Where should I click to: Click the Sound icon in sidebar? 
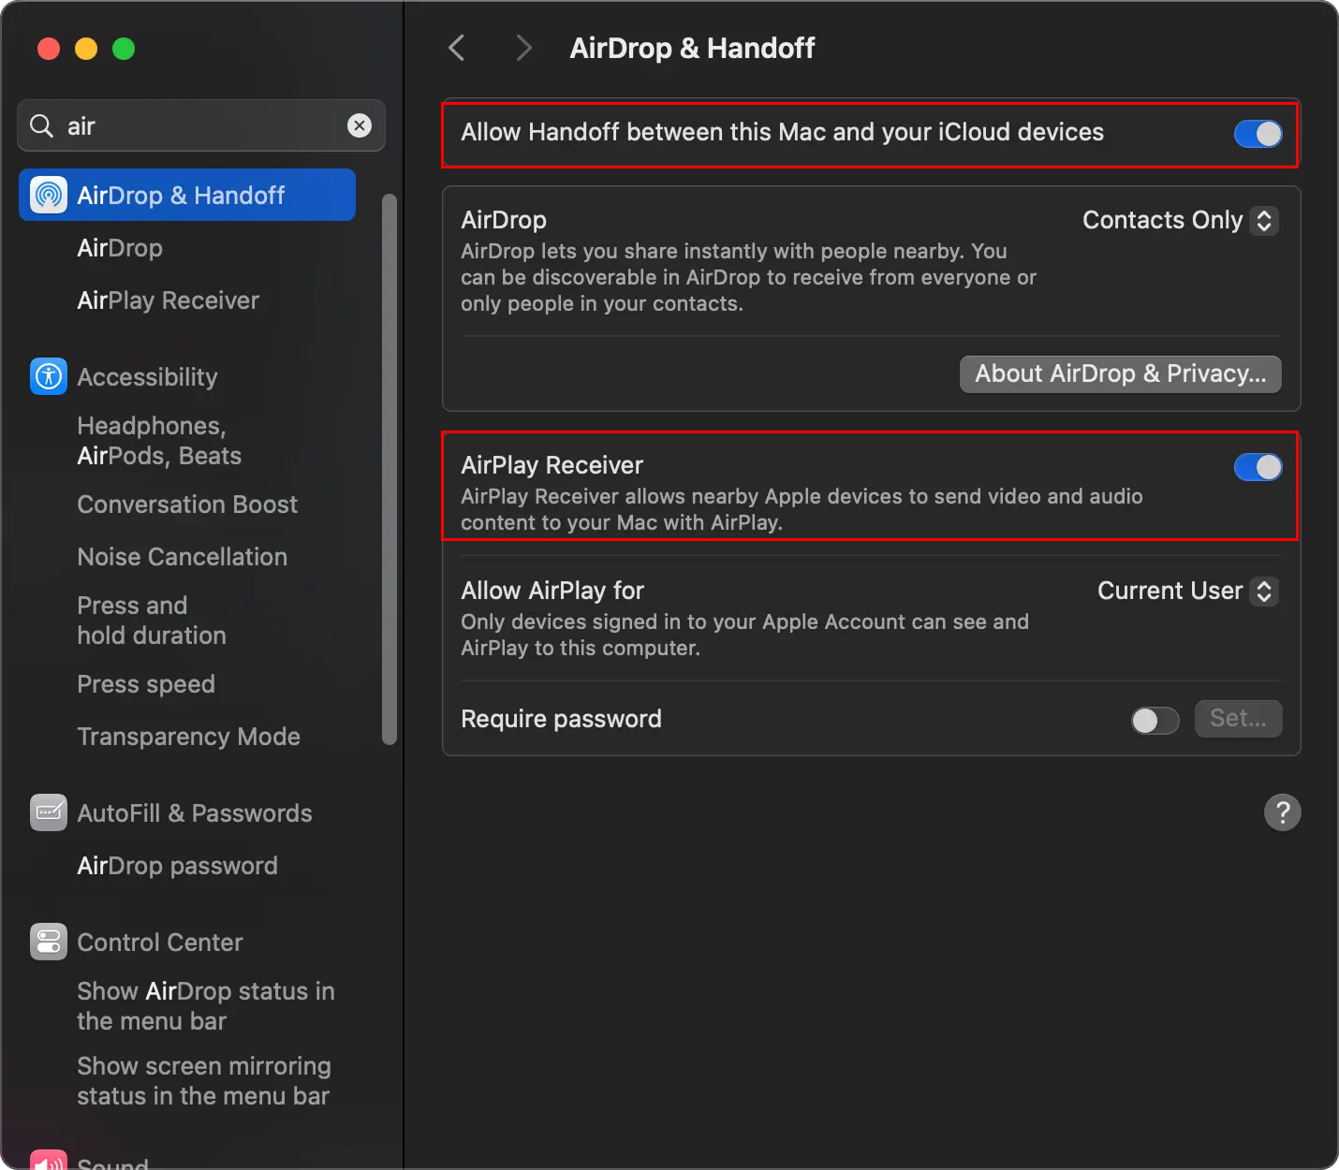[49, 1161]
